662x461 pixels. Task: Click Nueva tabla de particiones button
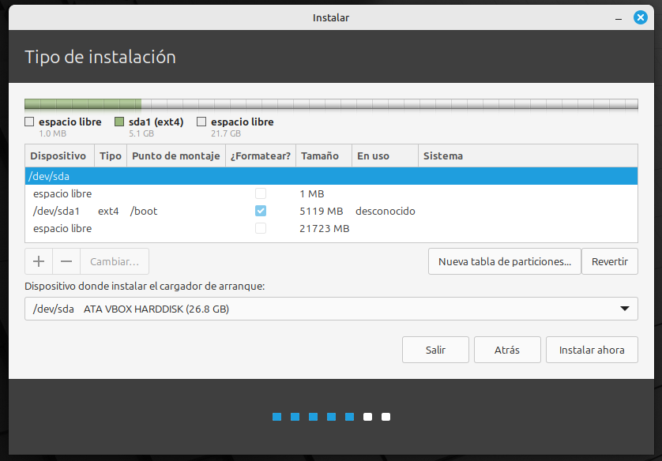504,261
